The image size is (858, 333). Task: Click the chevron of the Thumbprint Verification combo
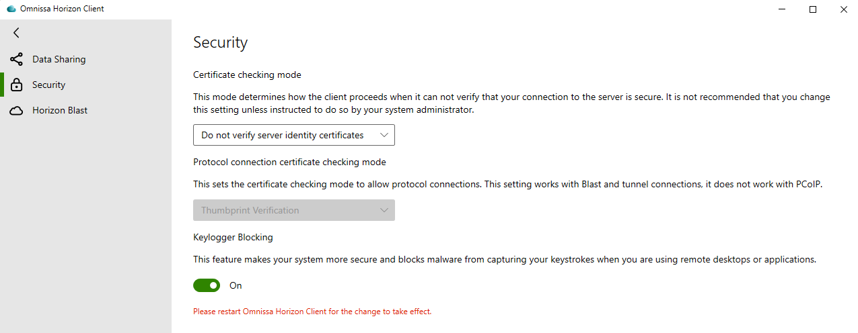click(384, 210)
